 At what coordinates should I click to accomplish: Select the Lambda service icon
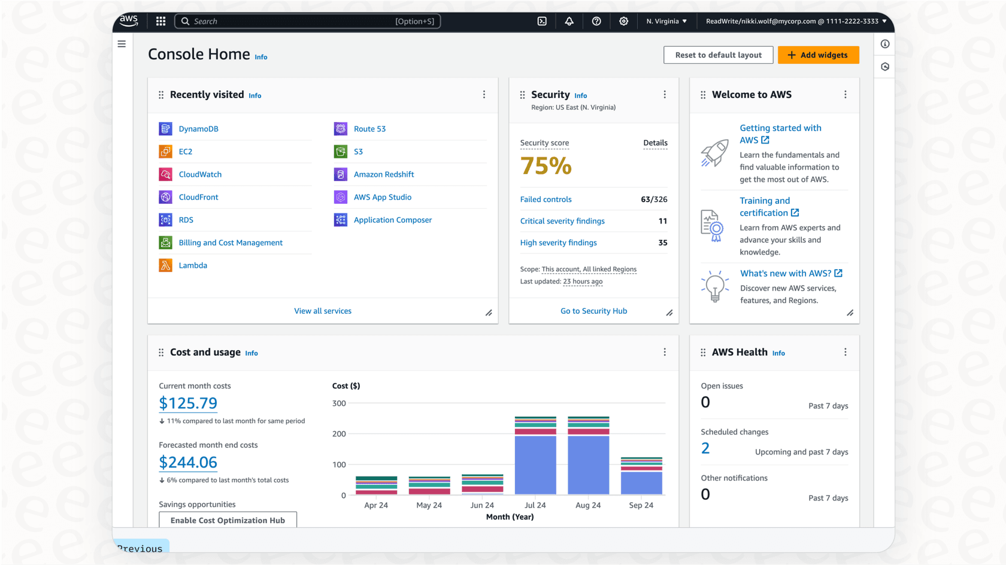pos(165,265)
